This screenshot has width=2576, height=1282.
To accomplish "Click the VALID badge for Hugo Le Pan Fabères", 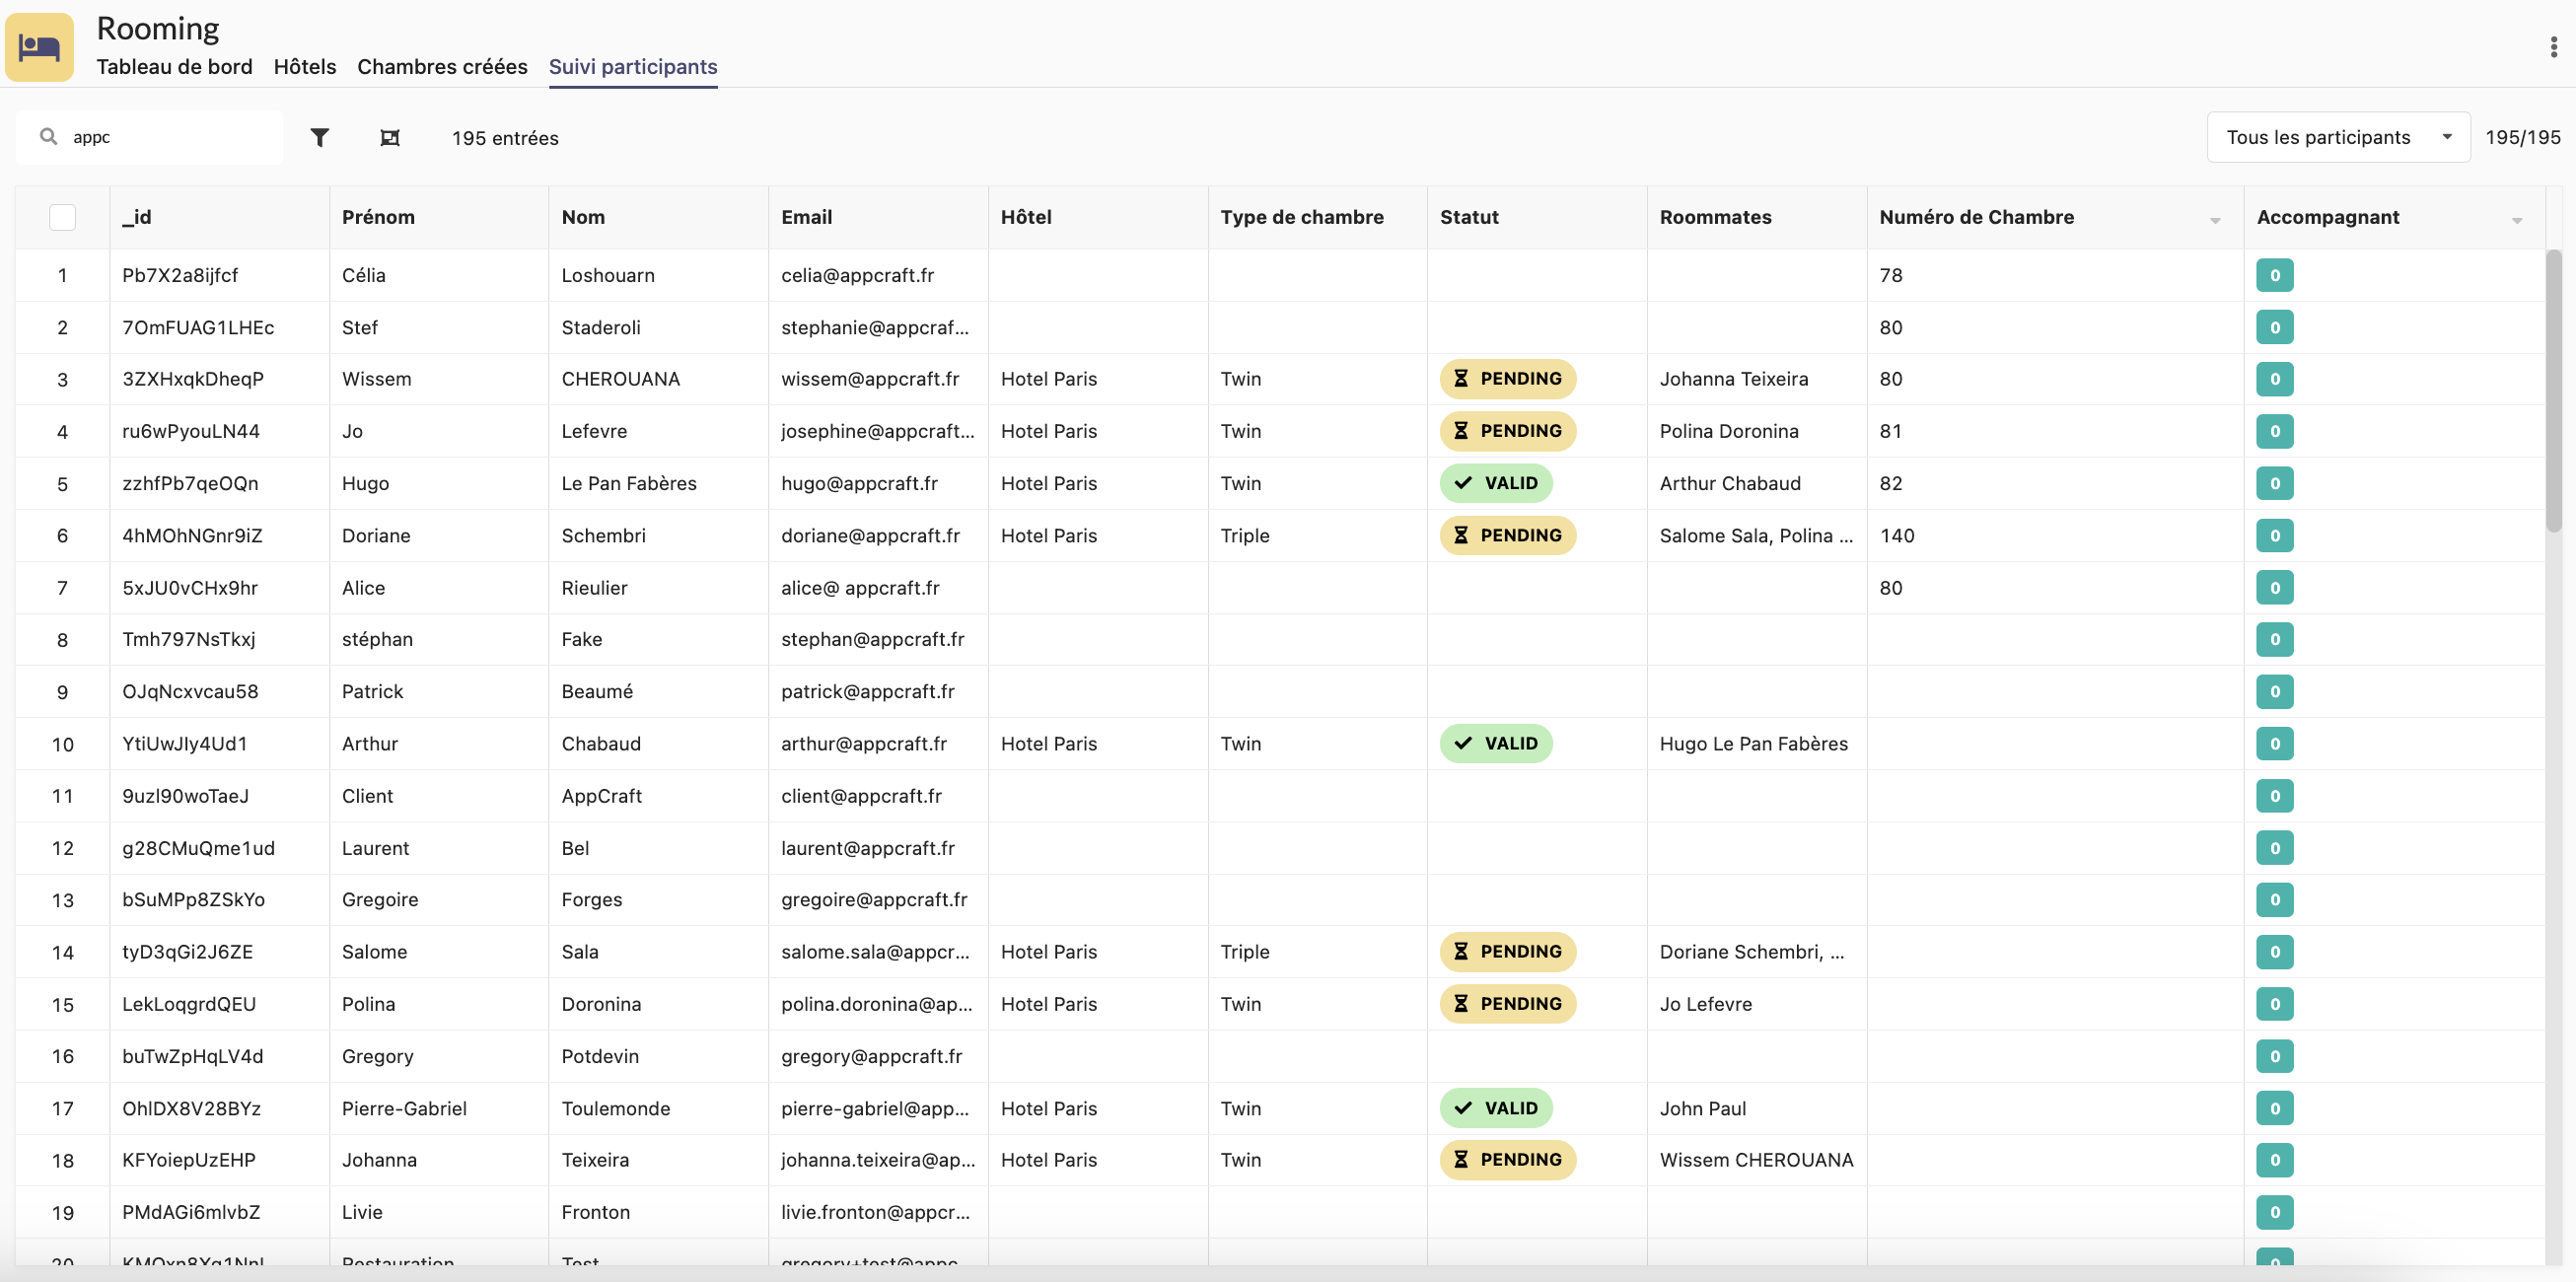I will (1495, 483).
